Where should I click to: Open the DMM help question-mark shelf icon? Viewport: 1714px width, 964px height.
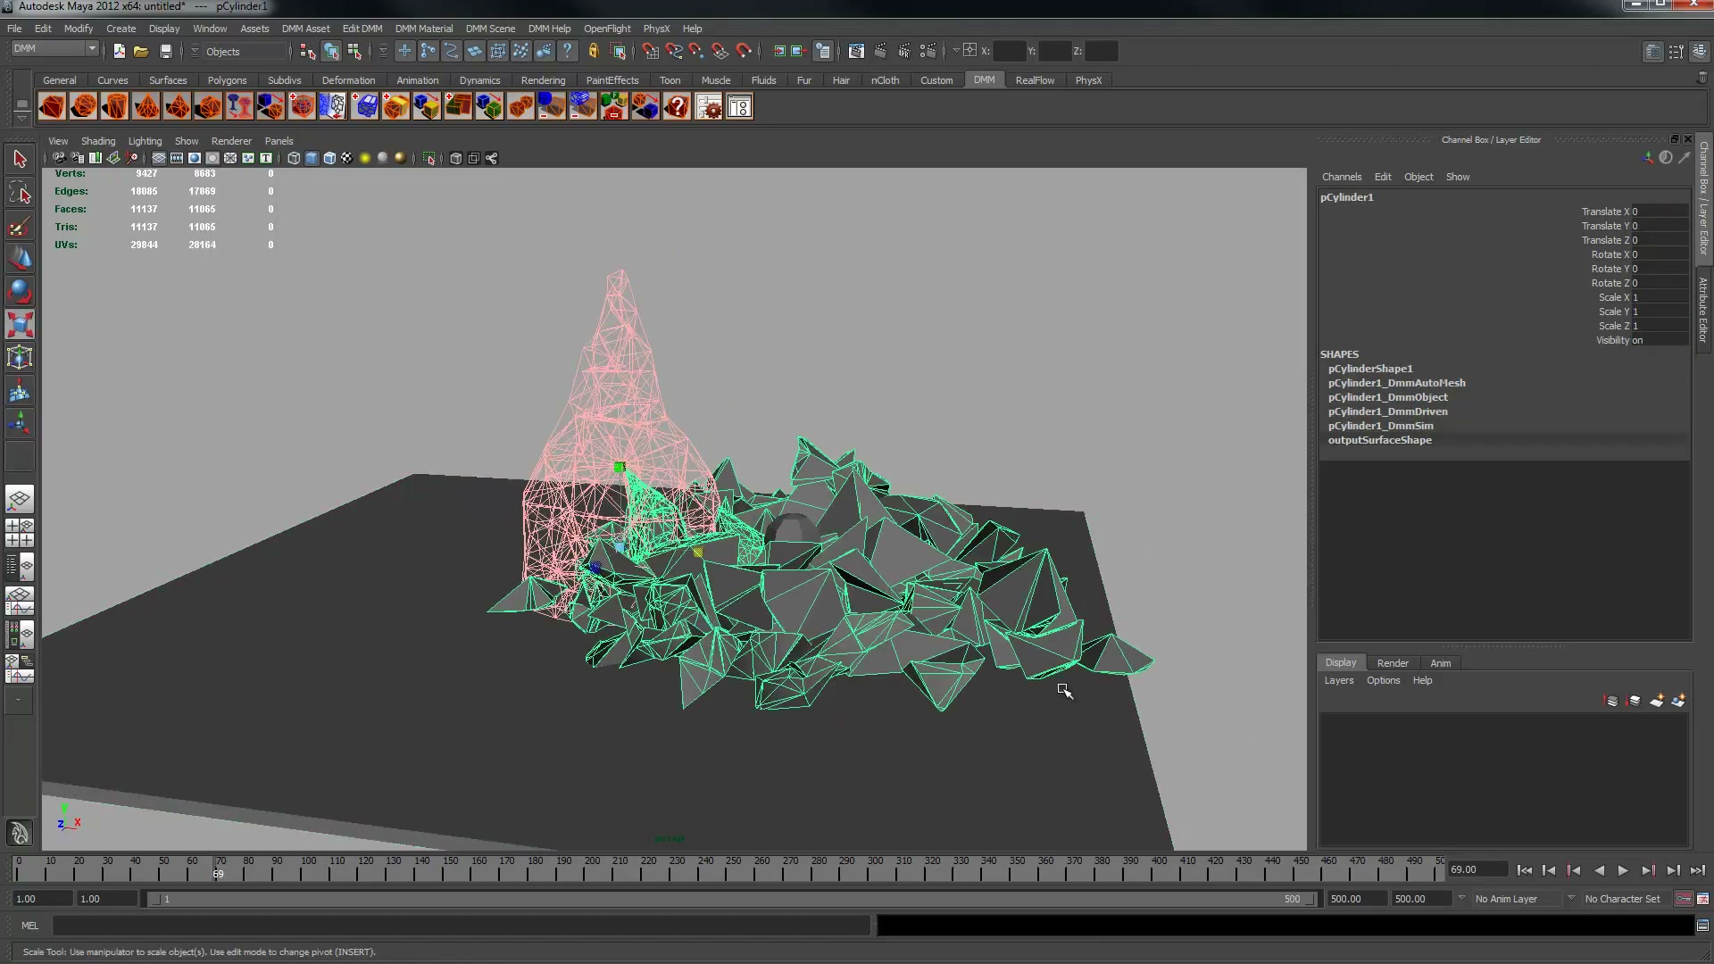677,107
